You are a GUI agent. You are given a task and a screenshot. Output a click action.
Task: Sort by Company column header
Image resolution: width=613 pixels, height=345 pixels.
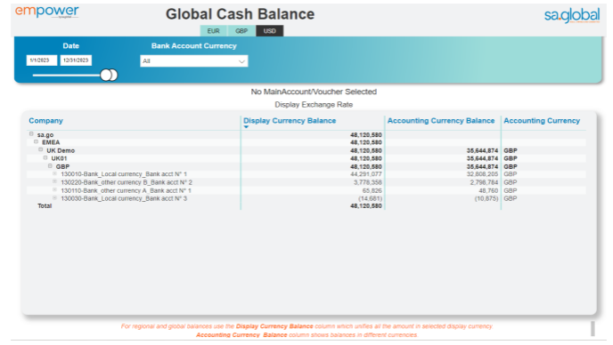coord(45,121)
